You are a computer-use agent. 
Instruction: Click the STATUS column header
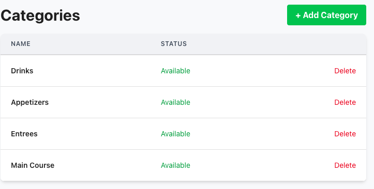[174, 44]
